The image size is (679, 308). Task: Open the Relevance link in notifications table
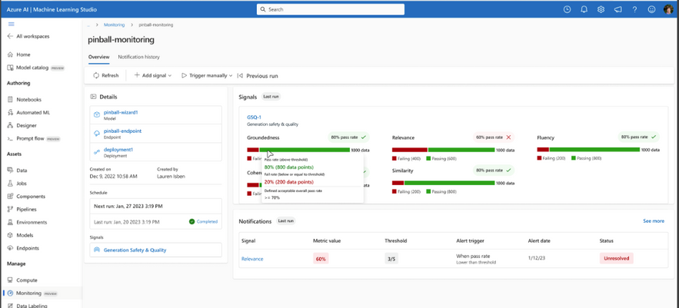pyautogui.click(x=252, y=259)
